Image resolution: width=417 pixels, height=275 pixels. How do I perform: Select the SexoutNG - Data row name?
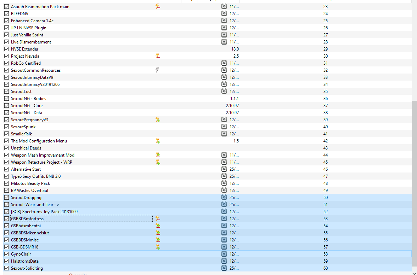point(26,112)
